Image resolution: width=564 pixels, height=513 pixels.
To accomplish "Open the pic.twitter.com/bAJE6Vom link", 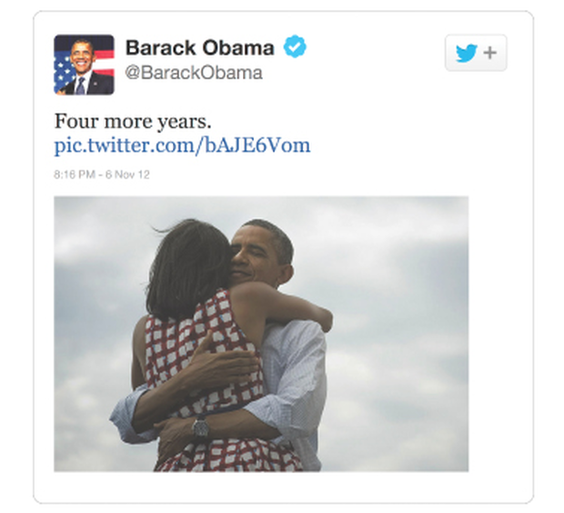I will click(x=182, y=146).
